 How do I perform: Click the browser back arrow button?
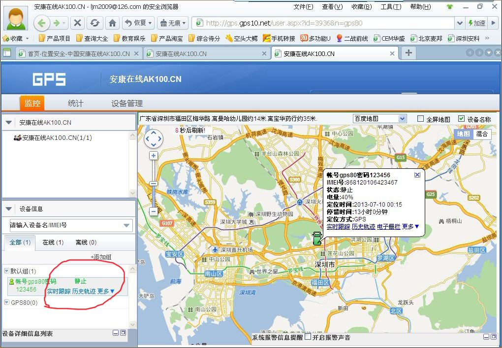[42, 23]
